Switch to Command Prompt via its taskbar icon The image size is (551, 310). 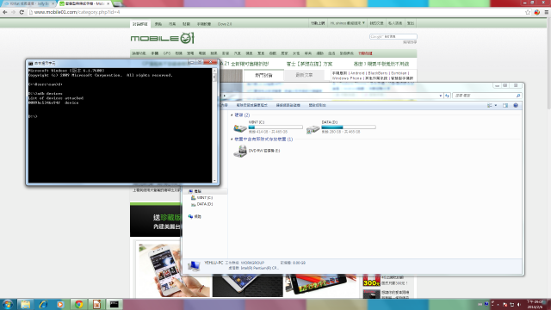point(114,304)
